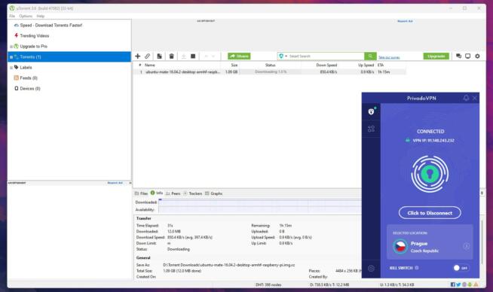Screen dimensions: 493x292
Task: Select Speed - Download Torrents Faster item
Action: tap(51, 25)
